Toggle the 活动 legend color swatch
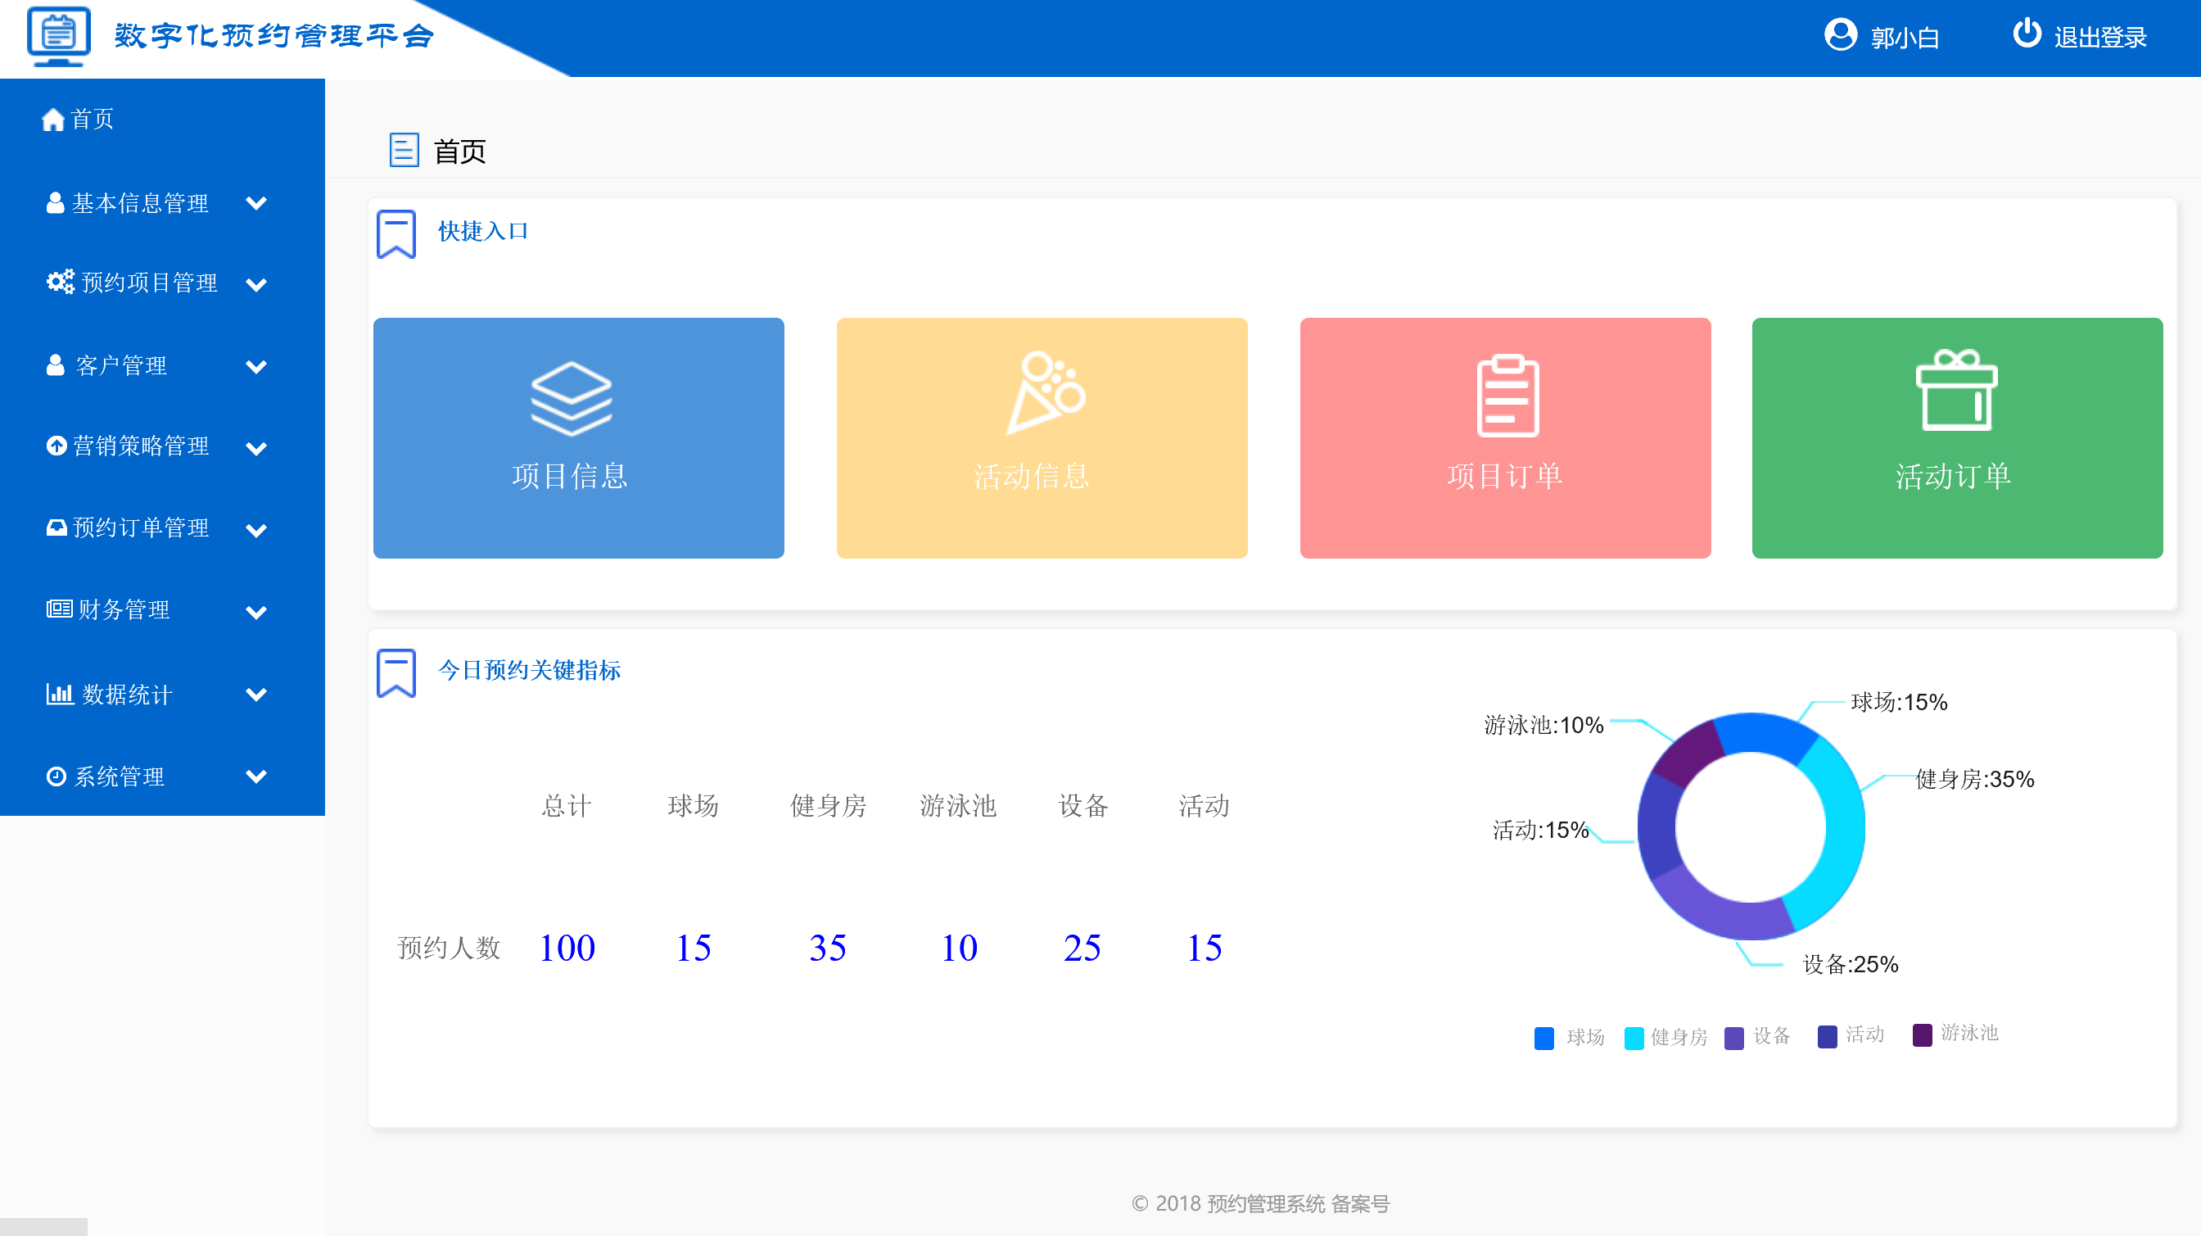This screenshot has width=2201, height=1236. [1827, 1036]
